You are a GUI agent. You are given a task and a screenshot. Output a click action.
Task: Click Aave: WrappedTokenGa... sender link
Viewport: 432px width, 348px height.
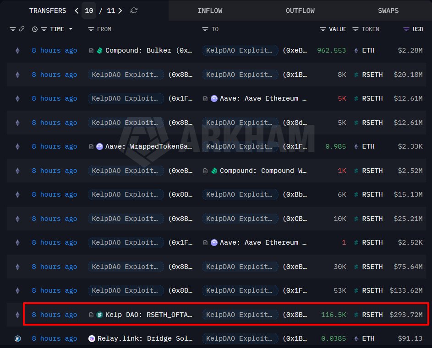click(x=148, y=147)
